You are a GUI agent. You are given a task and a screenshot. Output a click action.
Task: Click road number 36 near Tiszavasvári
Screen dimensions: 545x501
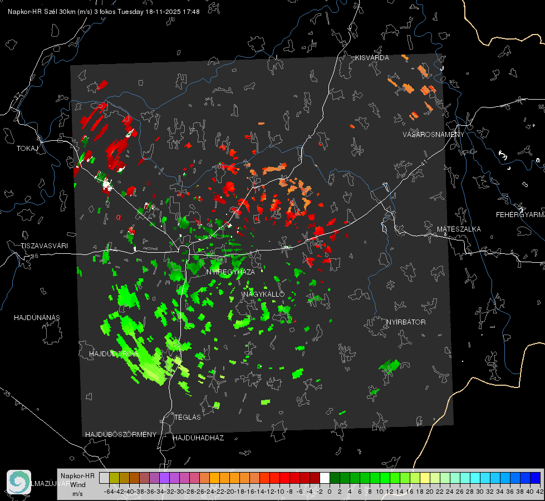pos(35,256)
